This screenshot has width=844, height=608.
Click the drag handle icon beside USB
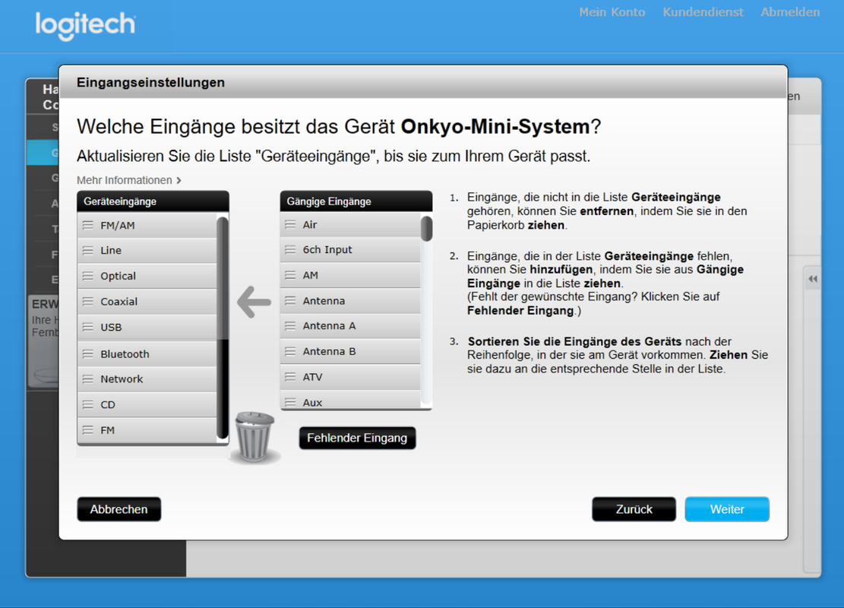(x=87, y=327)
